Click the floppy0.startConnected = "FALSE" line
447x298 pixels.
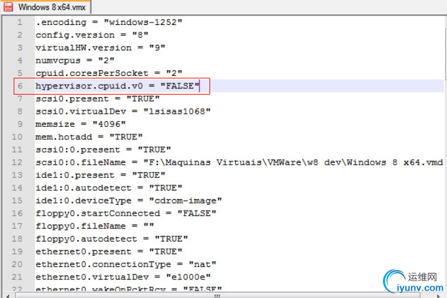click(x=126, y=213)
